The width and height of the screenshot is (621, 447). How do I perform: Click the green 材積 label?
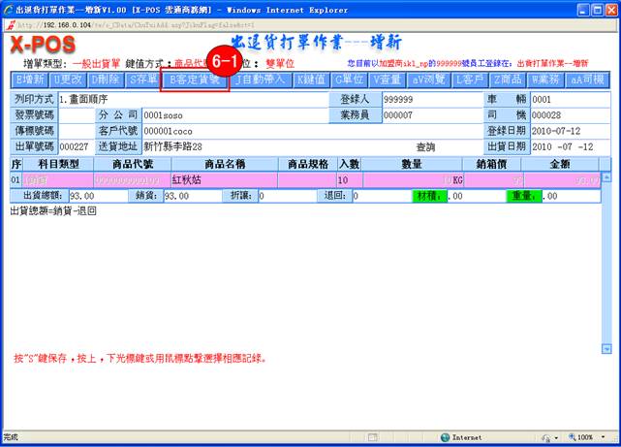click(x=428, y=196)
